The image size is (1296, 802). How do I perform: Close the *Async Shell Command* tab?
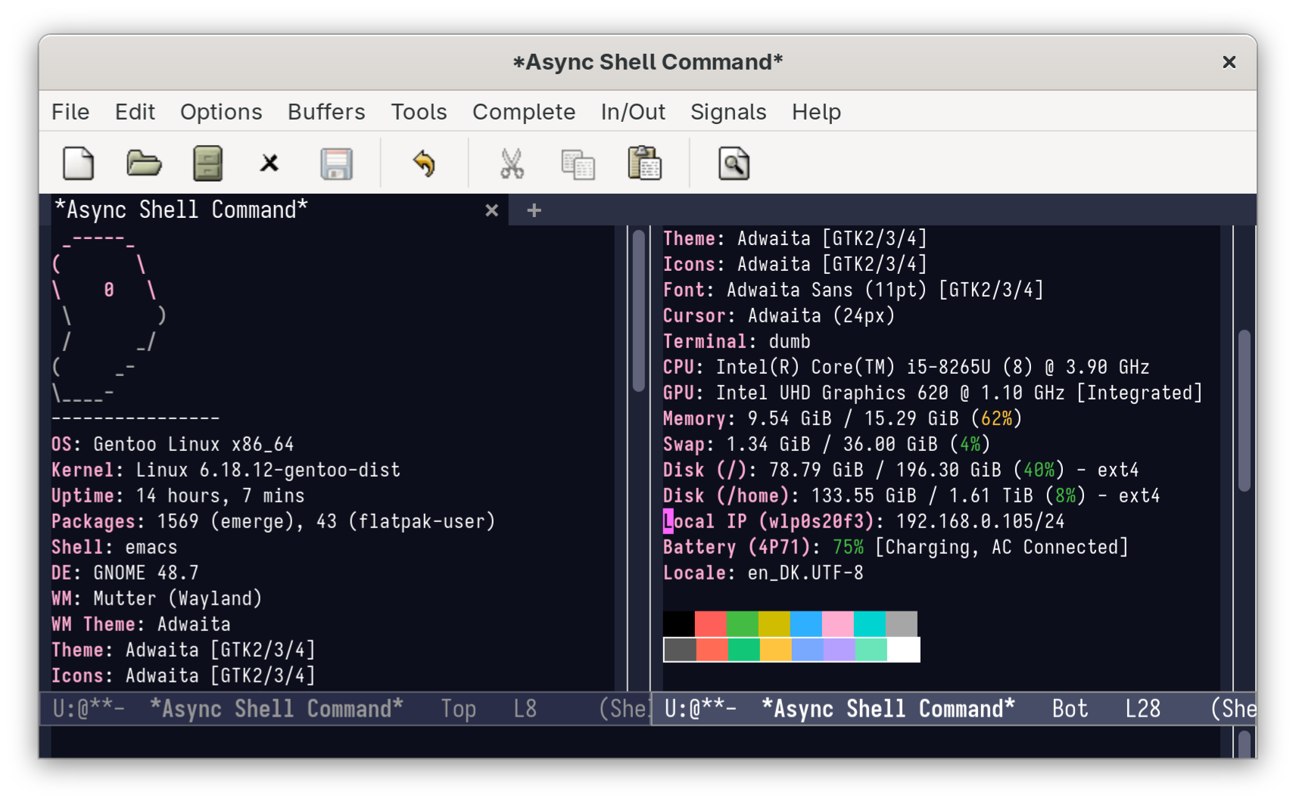491,210
